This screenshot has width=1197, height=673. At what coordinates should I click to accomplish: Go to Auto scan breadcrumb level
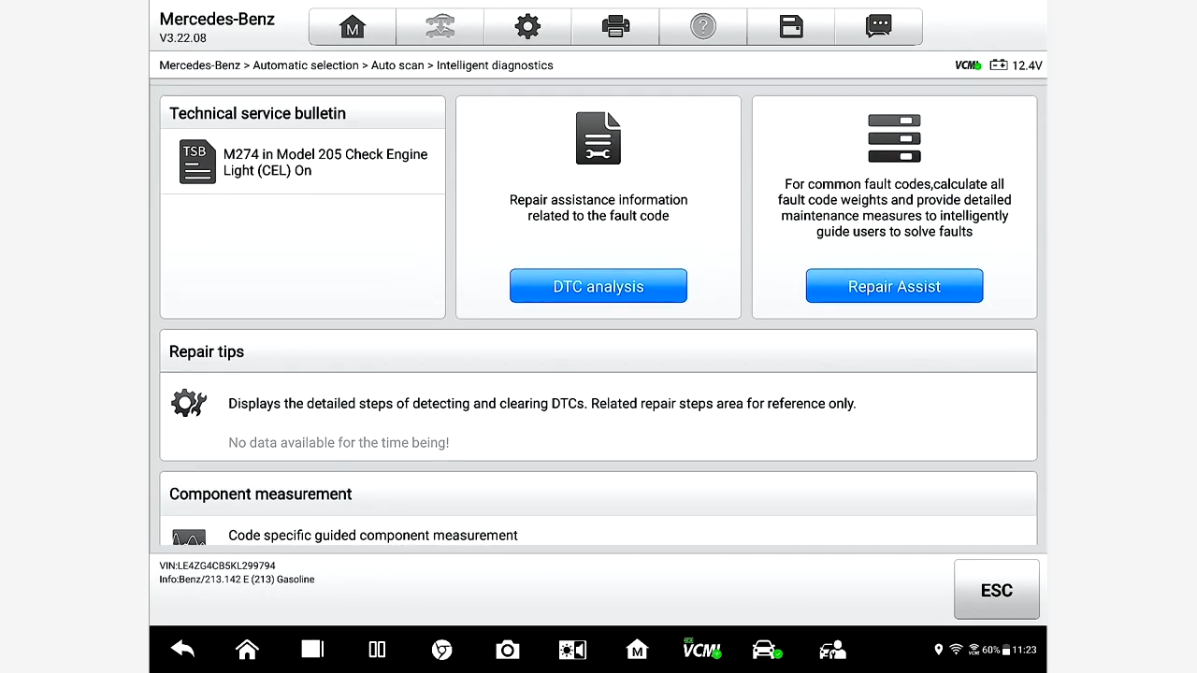[397, 65]
